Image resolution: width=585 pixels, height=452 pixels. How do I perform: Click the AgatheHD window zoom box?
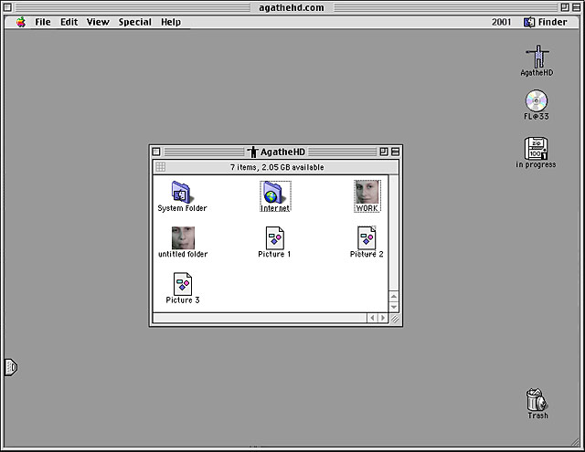click(x=384, y=152)
